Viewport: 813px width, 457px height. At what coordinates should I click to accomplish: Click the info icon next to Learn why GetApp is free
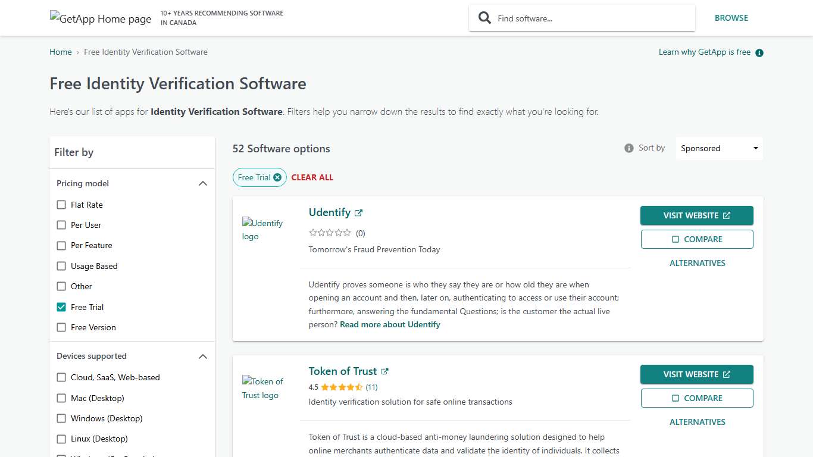(759, 52)
